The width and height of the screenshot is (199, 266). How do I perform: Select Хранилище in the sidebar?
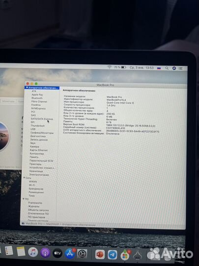tap(36, 171)
